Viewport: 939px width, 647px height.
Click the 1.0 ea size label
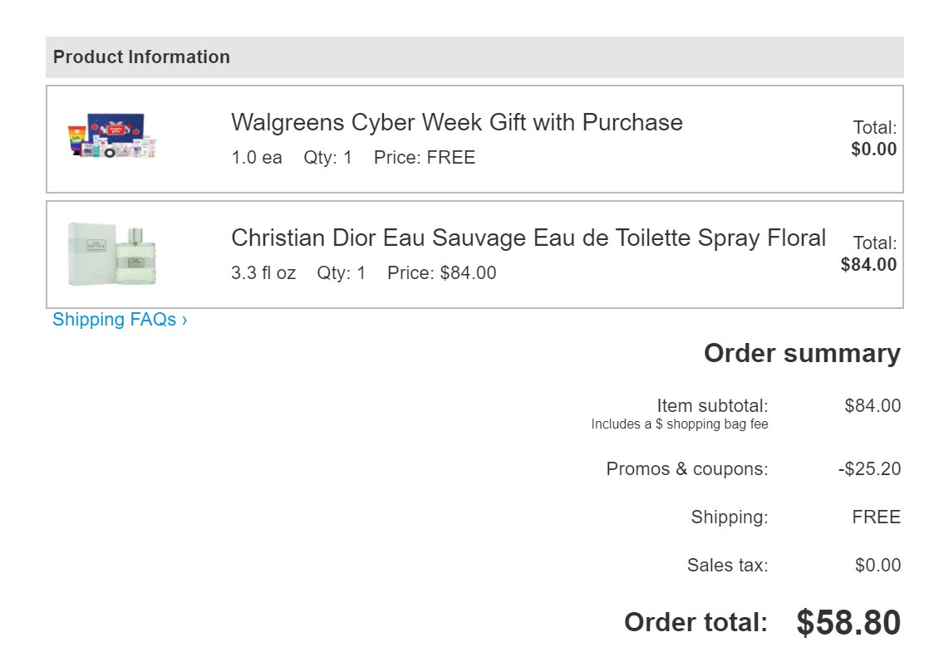256,158
